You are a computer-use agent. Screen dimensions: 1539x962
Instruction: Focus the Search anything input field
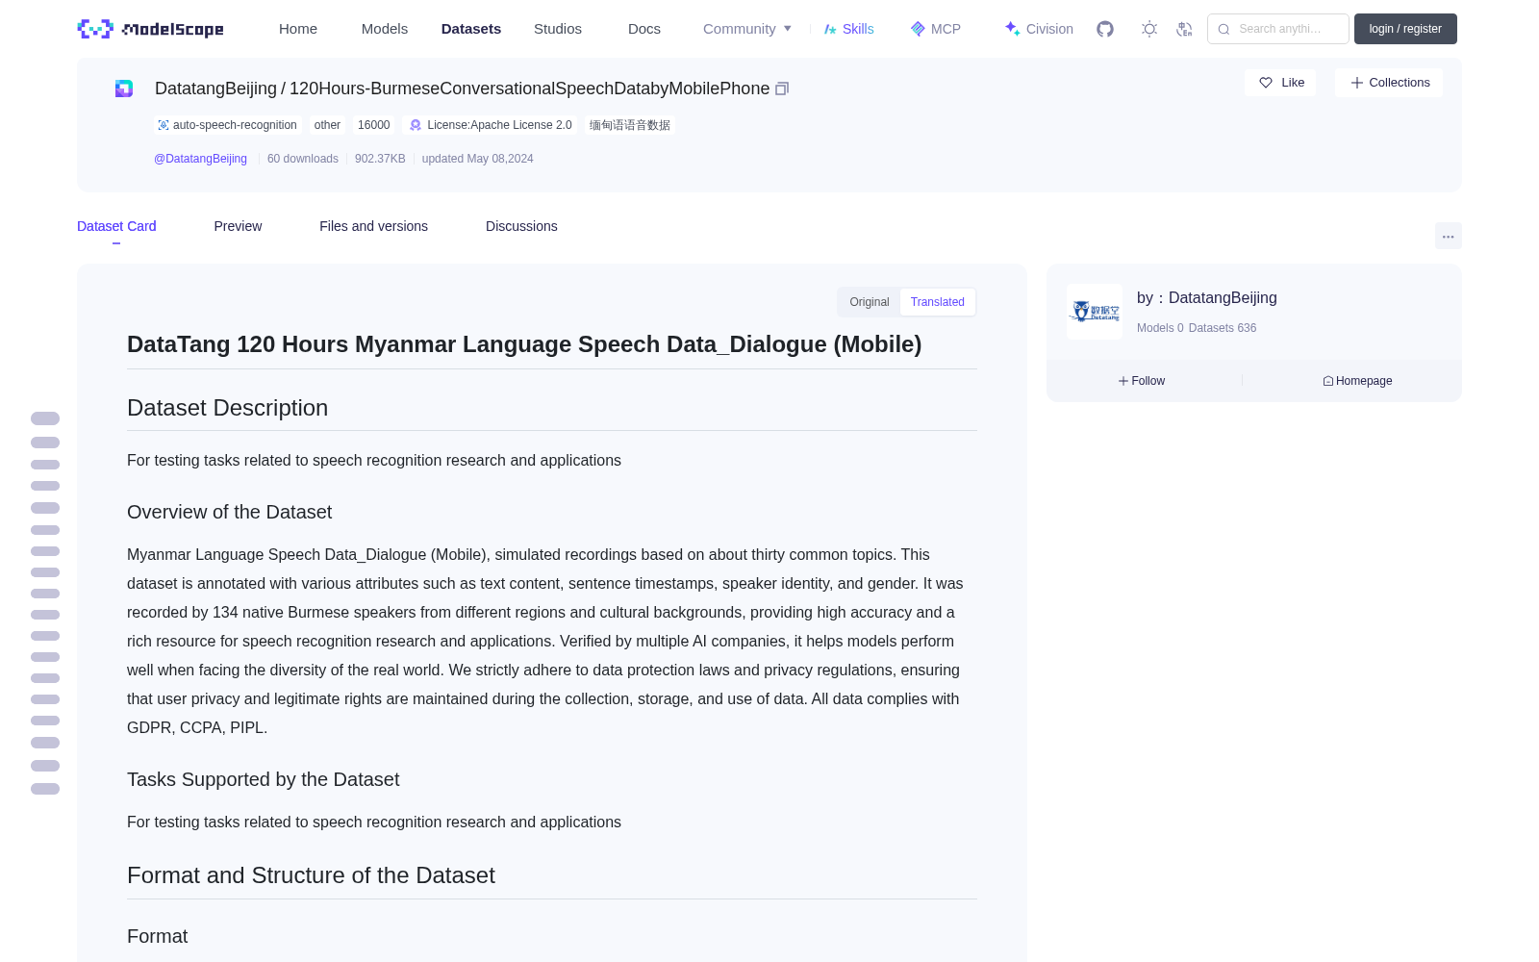pos(1278,29)
